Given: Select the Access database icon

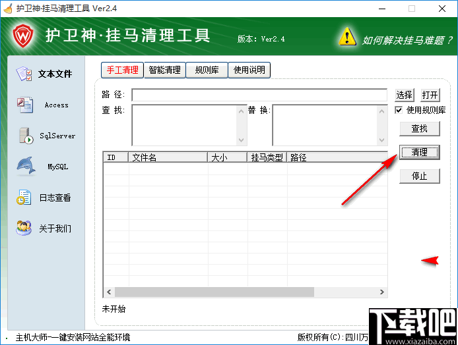Looking at the screenshot, I should coord(25,105).
